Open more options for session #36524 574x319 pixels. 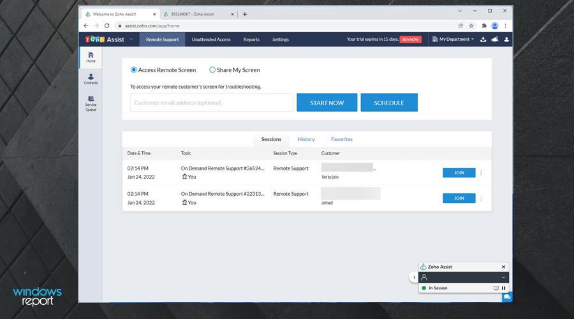[481, 172]
